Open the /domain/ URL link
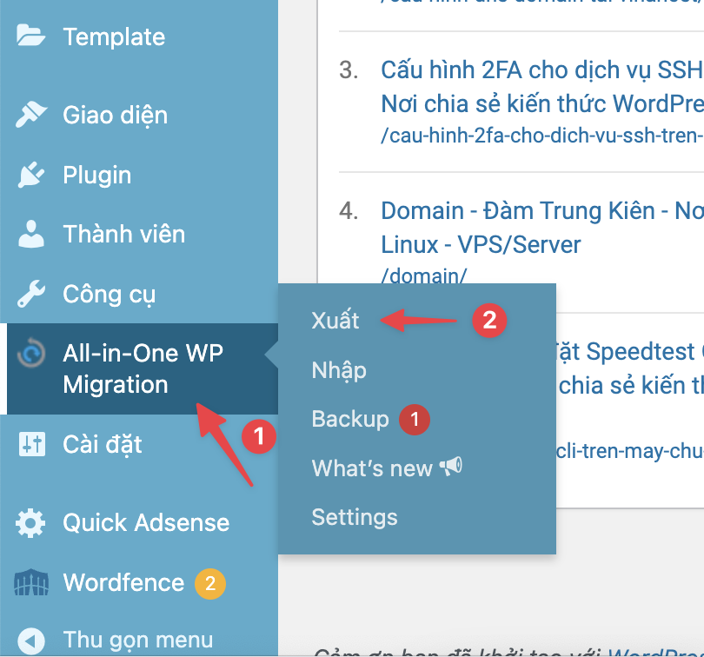This screenshot has height=657, width=704. tap(424, 275)
